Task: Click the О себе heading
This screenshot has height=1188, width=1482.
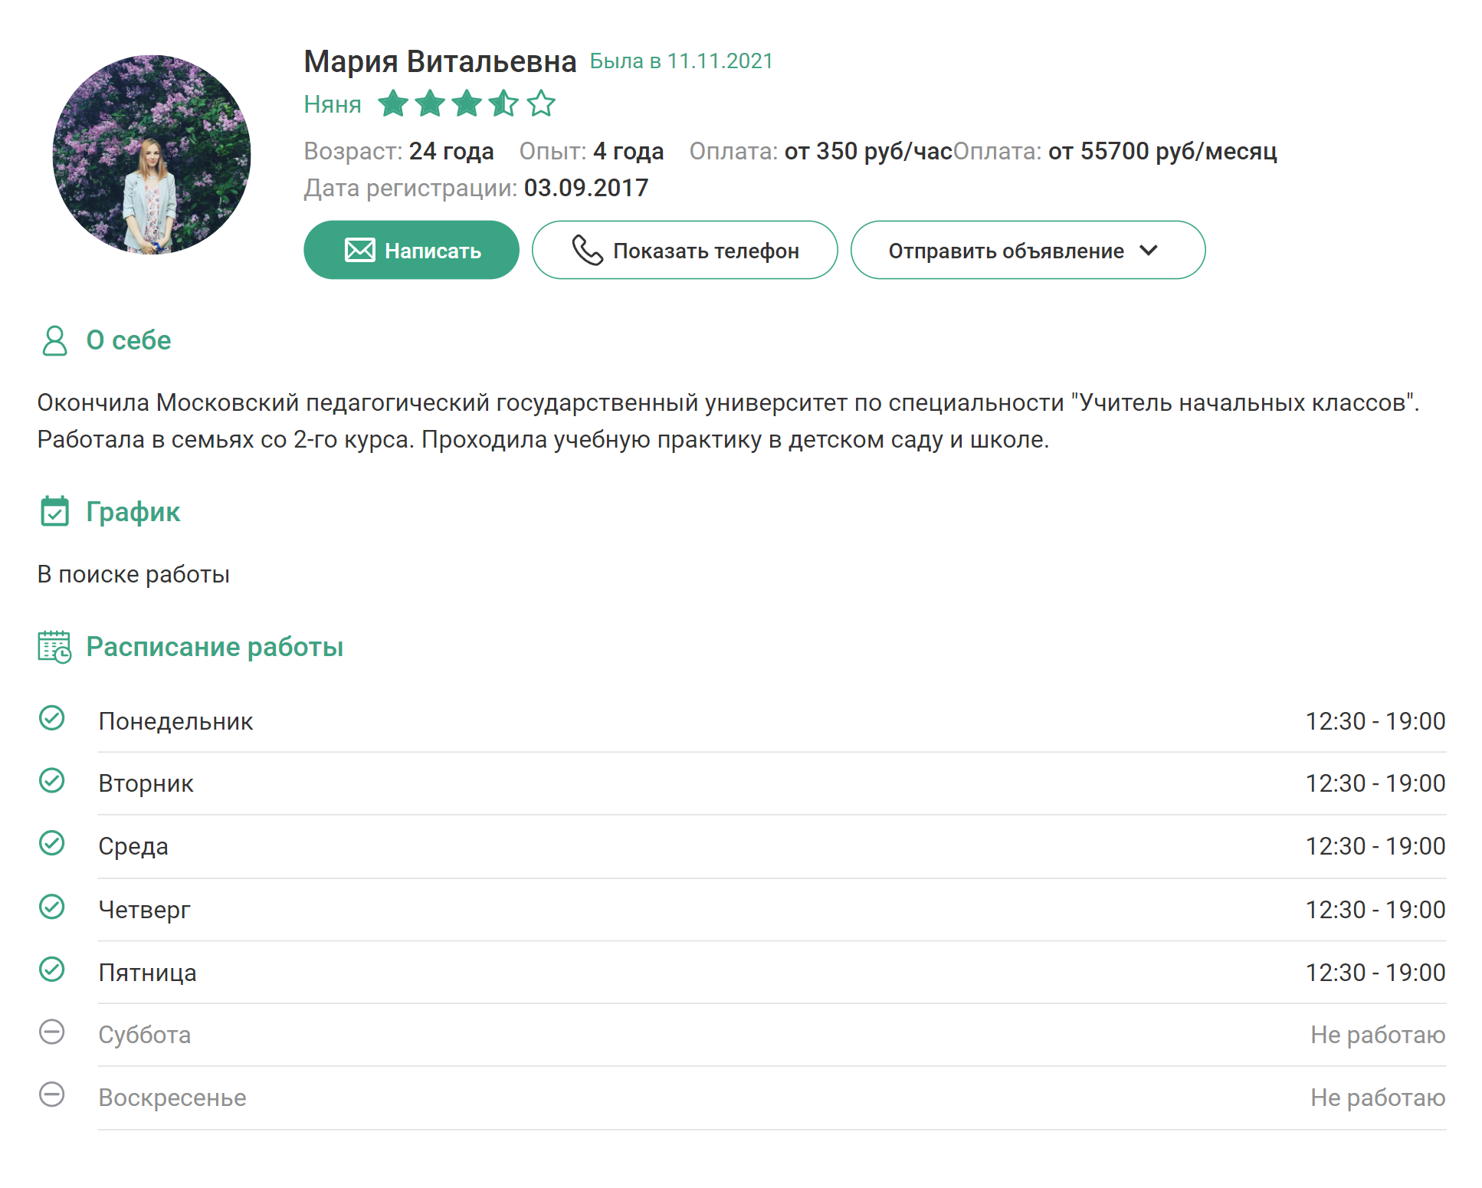Action: (129, 340)
